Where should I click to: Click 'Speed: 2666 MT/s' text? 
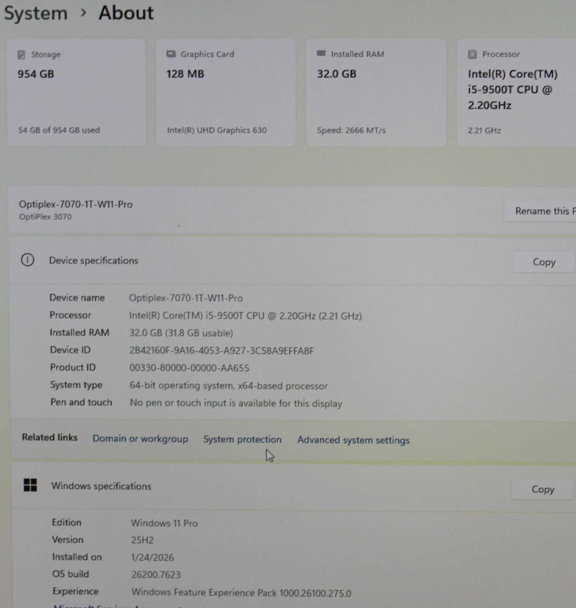[x=351, y=130]
